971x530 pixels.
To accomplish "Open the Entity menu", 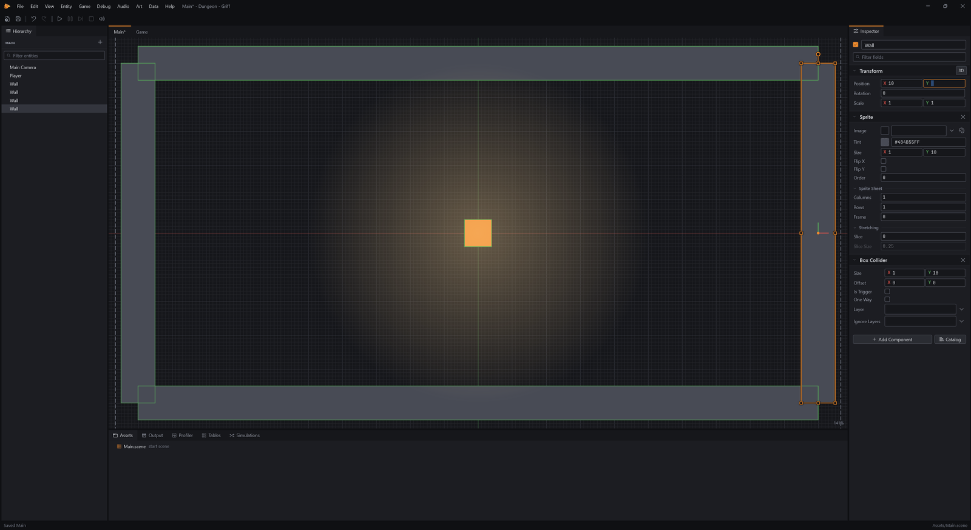I will point(66,6).
